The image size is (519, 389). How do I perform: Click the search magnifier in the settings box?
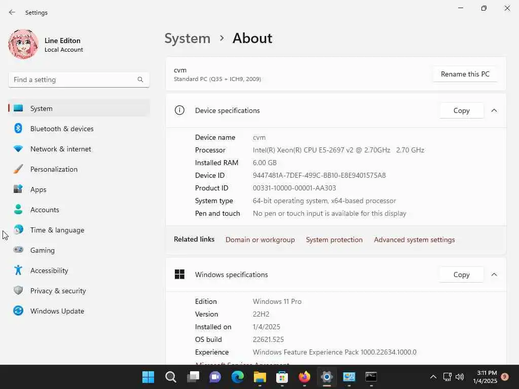[x=140, y=80]
